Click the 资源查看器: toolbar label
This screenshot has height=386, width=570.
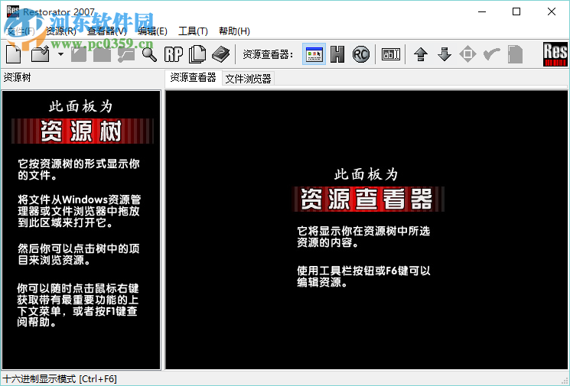pyautogui.click(x=268, y=55)
